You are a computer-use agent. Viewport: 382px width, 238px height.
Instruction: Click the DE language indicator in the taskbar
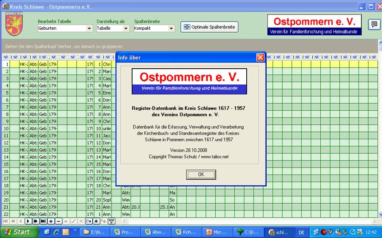[x=301, y=232]
